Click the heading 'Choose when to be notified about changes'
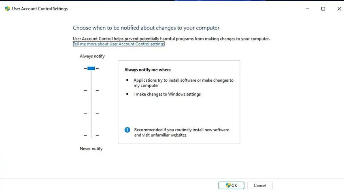Image resolution: width=344 pixels, height=194 pixels. (x=146, y=28)
